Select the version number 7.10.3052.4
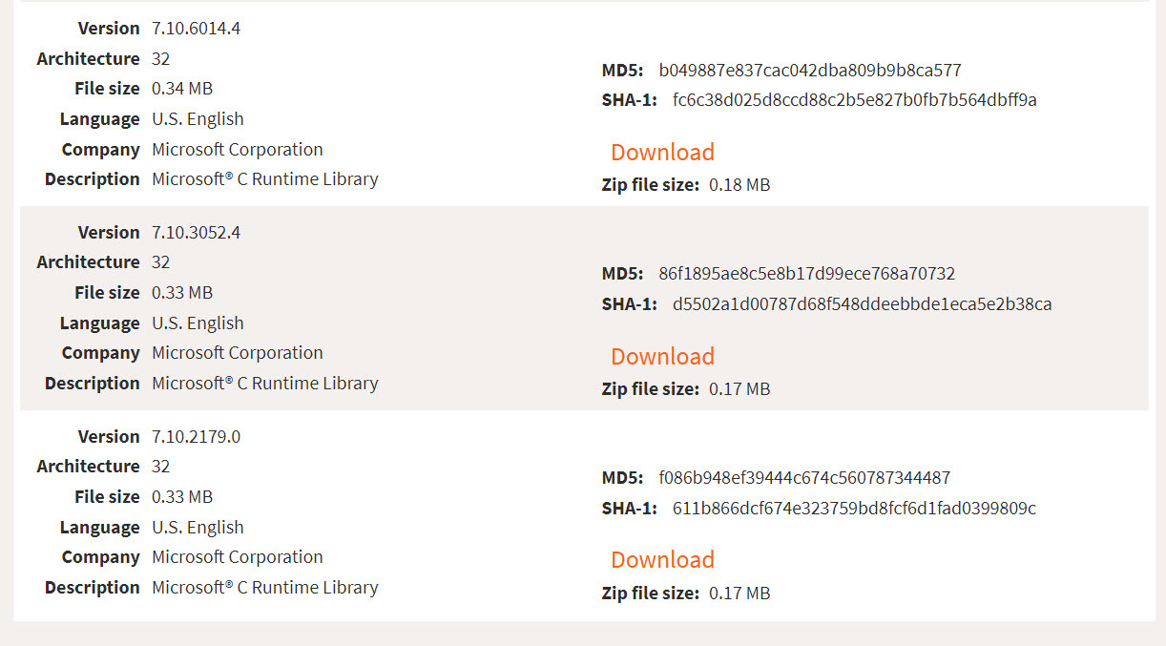 click(x=196, y=233)
